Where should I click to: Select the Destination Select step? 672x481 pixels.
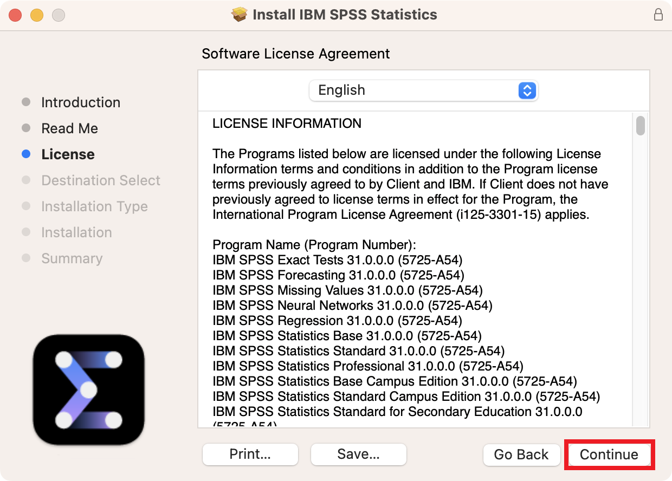[101, 180]
